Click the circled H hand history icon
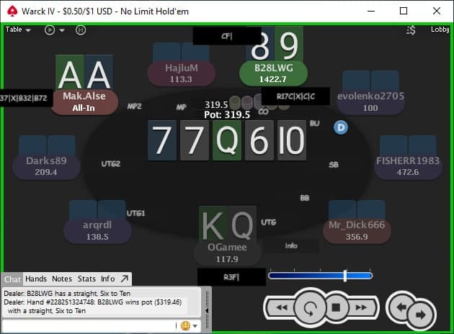 81,30
